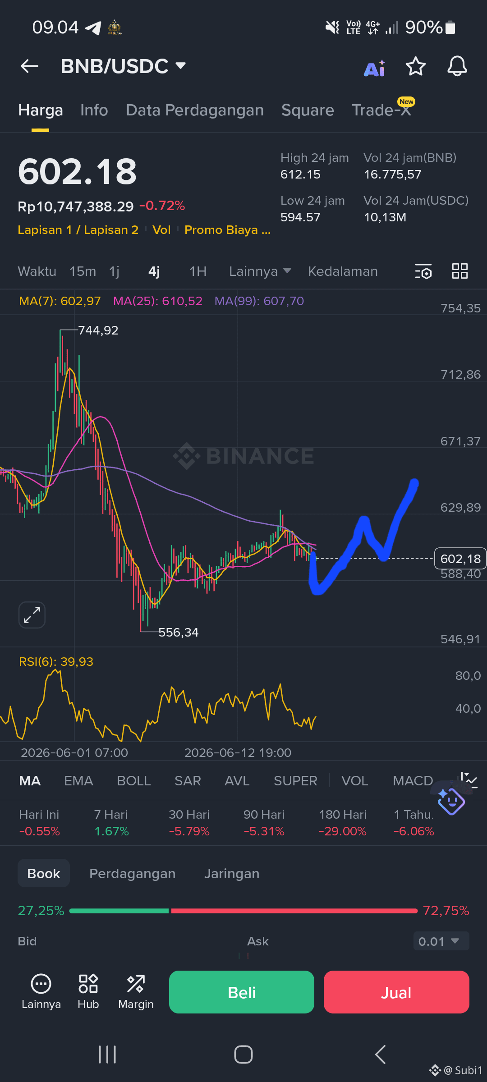487x1082 pixels.
Task: Tap current price label 602,18 on chart axis
Action: tap(460, 559)
